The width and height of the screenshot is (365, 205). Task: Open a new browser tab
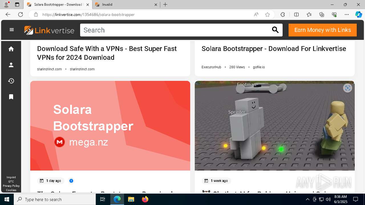(x=165, y=5)
